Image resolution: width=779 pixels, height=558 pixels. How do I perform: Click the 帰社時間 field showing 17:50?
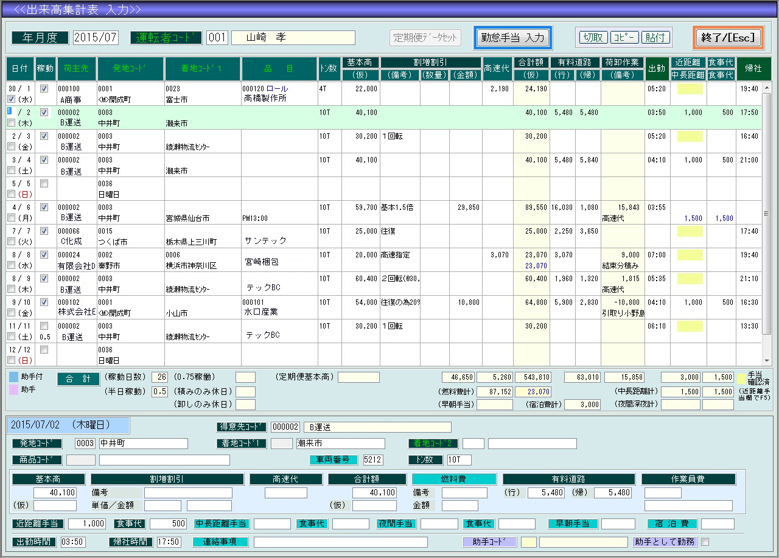tap(169, 542)
